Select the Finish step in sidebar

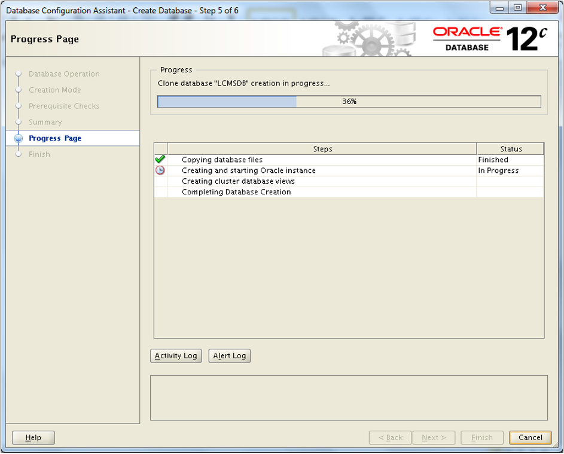click(39, 154)
